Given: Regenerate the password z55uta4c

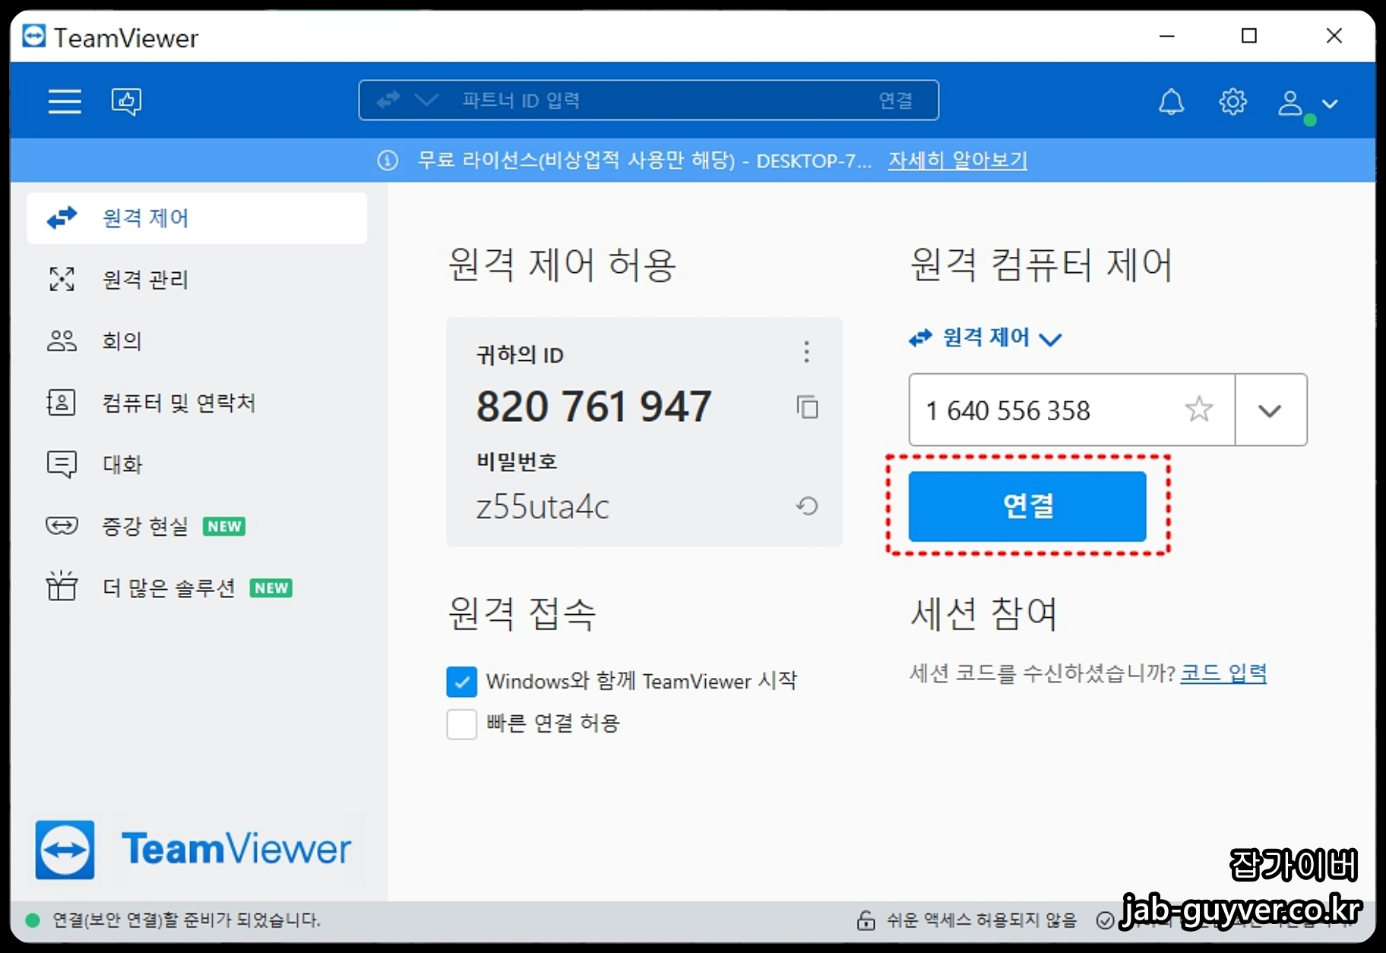Looking at the screenshot, I should click(807, 506).
